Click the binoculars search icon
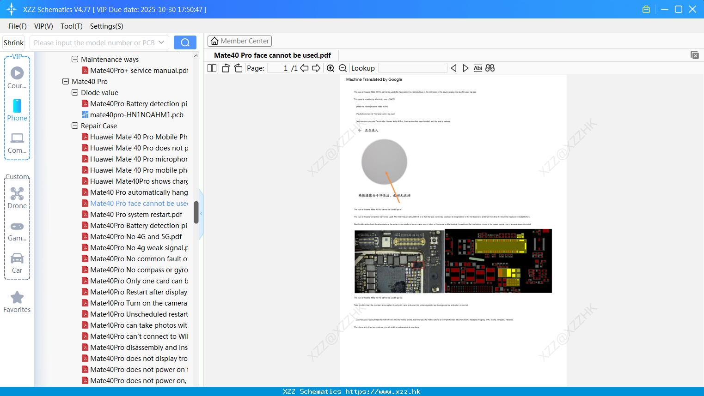704x396 pixels. point(490,68)
